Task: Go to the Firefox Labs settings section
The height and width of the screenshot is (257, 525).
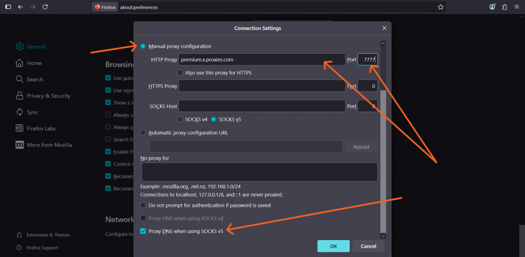Action: coord(41,128)
